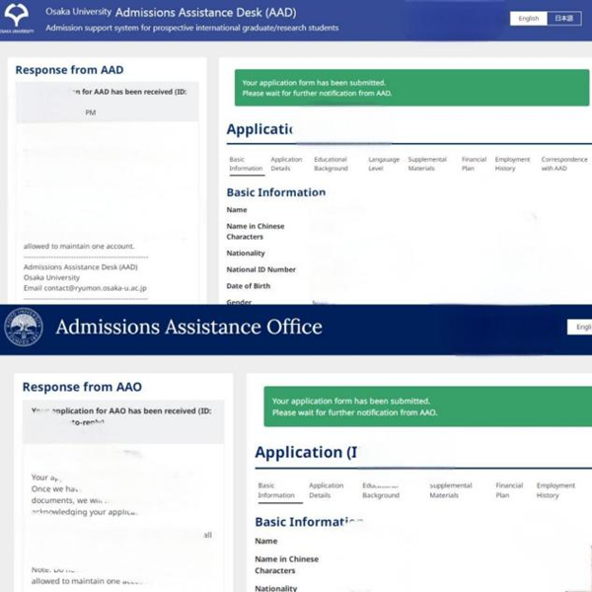Click 'allowed to maintain one account.' text in AAD response
The image size is (592, 592).
click(79, 246)
